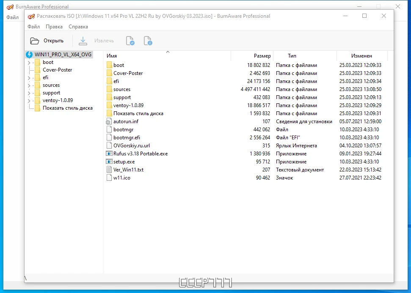Image resolution: width=411 pixels, height=293 pixels.
Task: Click the tree folder icon next to boot
Action: click(38, 62)
